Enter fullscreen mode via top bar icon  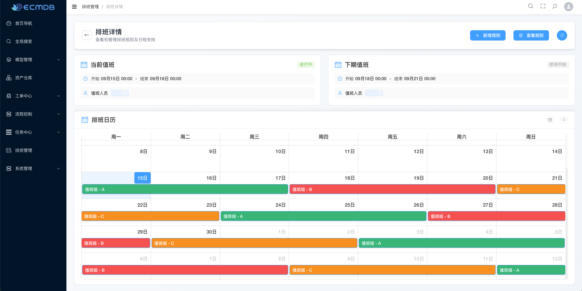tap(543, 6)
